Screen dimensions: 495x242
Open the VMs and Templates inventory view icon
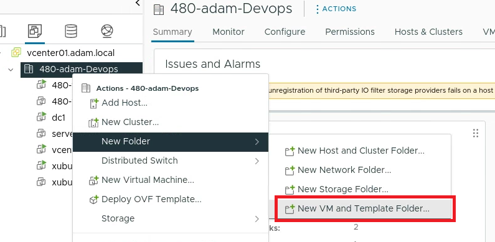pyautogui.click(x=35, y=31)
